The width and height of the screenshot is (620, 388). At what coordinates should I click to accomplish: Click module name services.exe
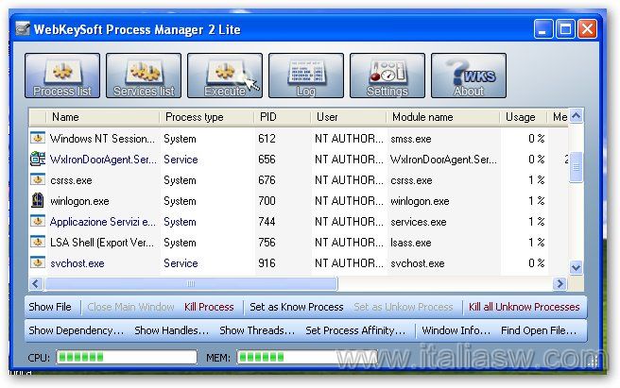(x=419, y=222)
